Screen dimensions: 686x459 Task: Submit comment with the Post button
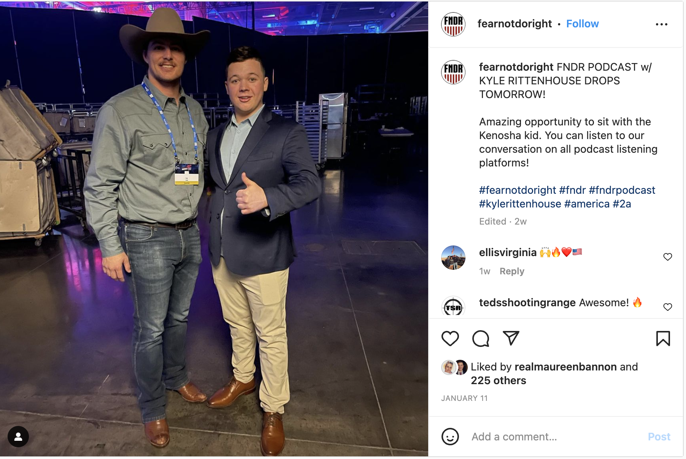pyautogui.click(x=659, y=437)
